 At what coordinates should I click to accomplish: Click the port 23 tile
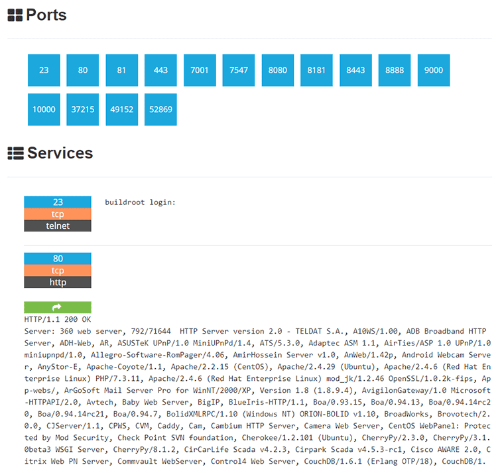point(44,70)
